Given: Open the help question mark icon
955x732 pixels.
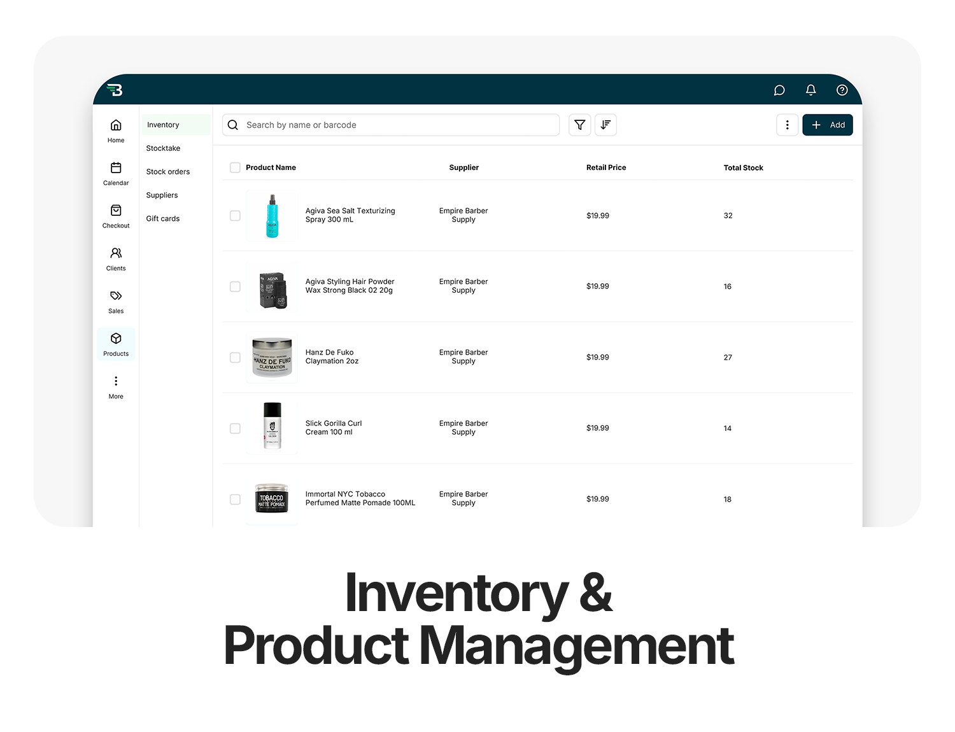Looking at the screenshot, I should click(x=842, y=90).
